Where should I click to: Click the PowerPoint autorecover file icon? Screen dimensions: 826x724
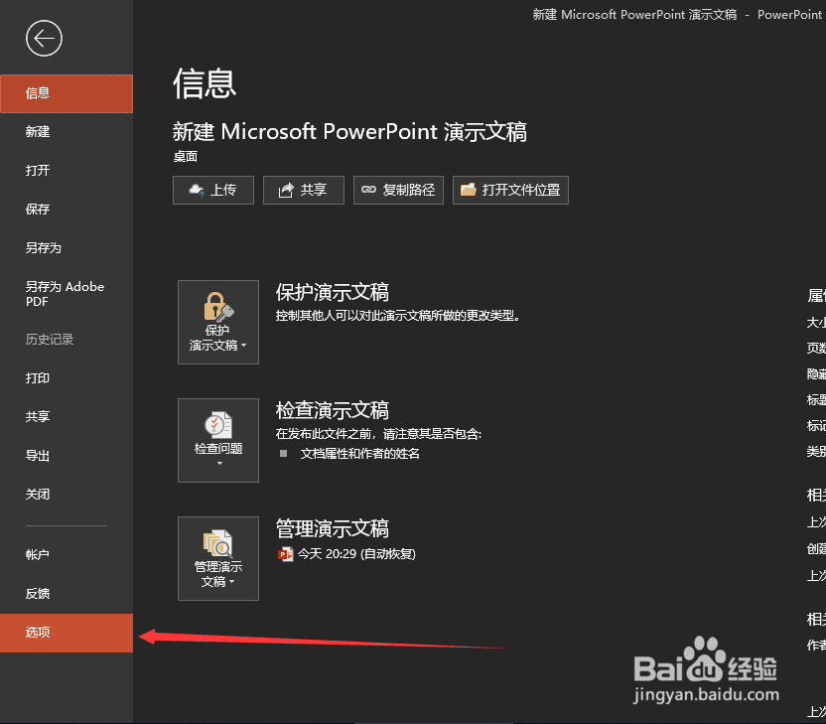286,554
